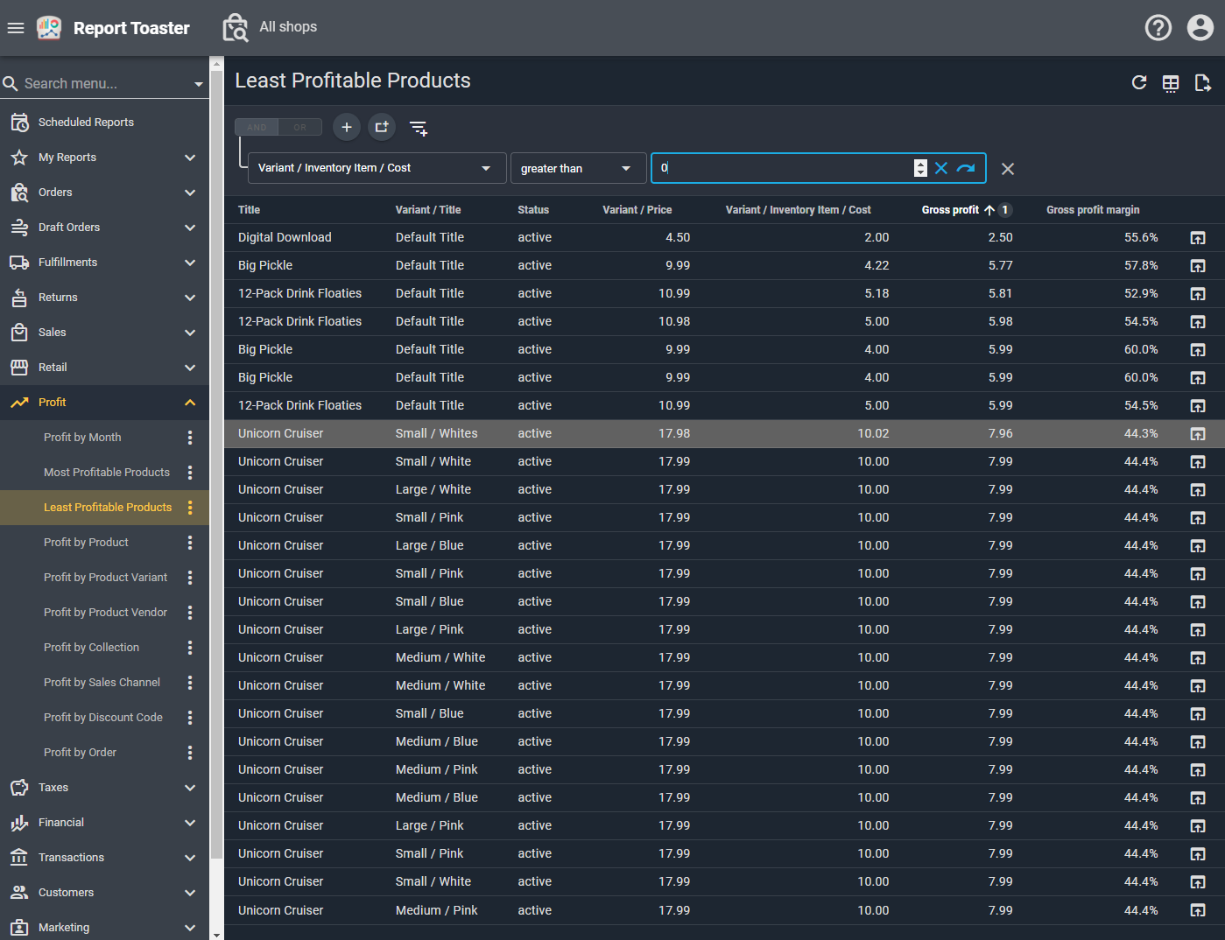Switch filter logic to AND
The image size is (1225, 940).
point(257,128)
